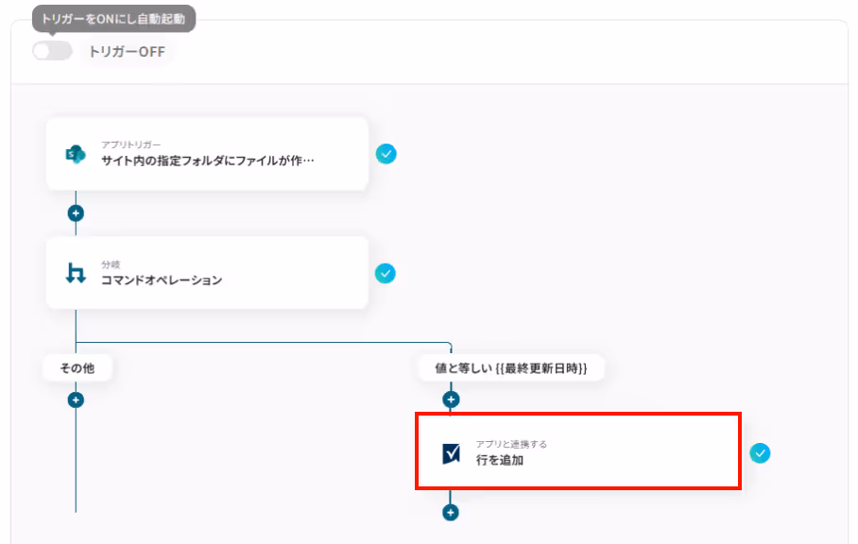Click the Smartsheet icon in 行を追加 card
The height and width of the screenshot is (544, 858).
click(x=451, y=452)
